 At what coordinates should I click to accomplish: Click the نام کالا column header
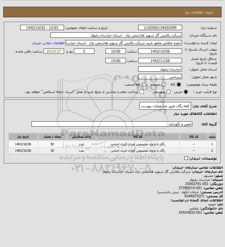pos(138,137)
